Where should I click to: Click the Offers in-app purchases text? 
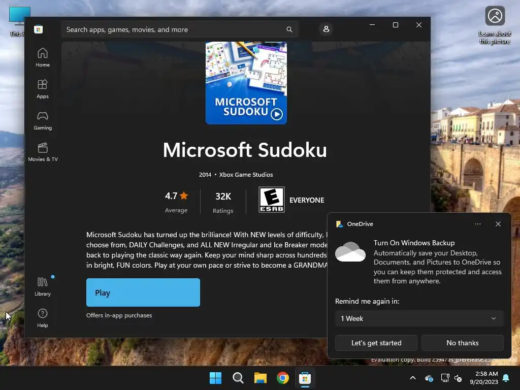(x=119, y=315)
